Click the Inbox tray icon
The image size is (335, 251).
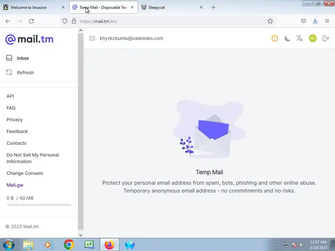9,58
